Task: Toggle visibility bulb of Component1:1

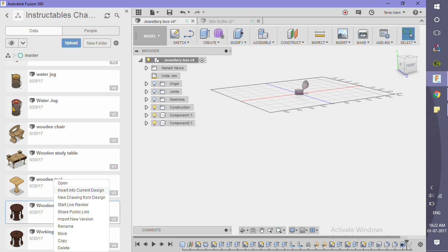Action: tap(154, 115)
